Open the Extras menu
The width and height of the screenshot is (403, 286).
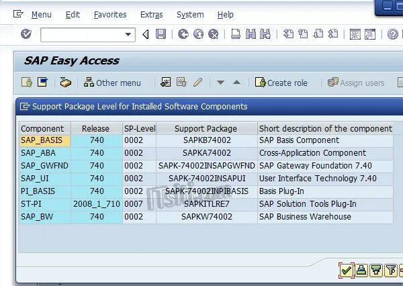click(151, 15)
